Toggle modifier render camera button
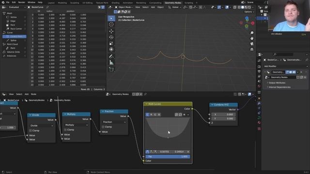The width and height of the screenshot is (310, 174). click(x=294, y=72)
